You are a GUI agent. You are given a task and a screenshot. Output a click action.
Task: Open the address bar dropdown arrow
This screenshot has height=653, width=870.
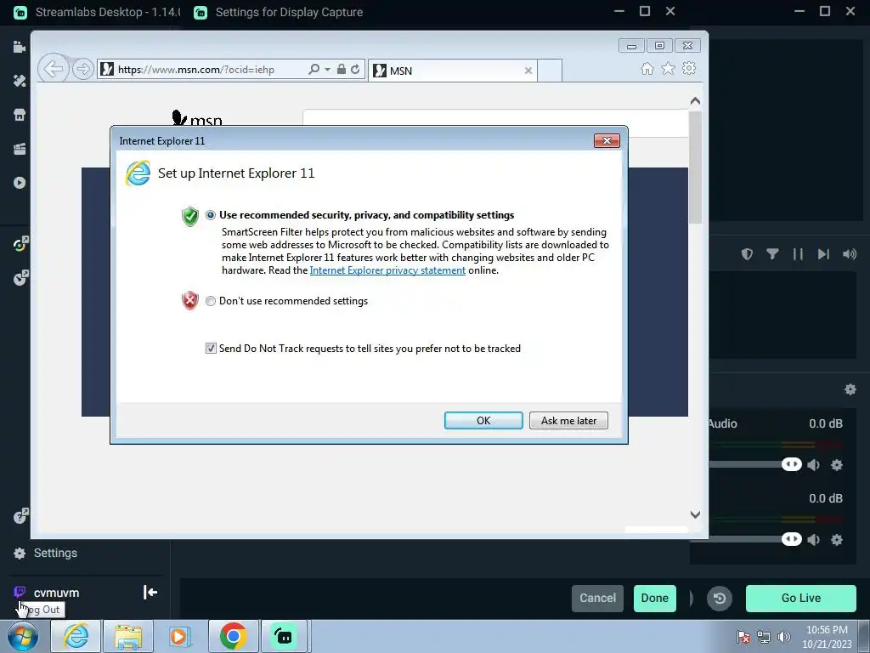327,70
